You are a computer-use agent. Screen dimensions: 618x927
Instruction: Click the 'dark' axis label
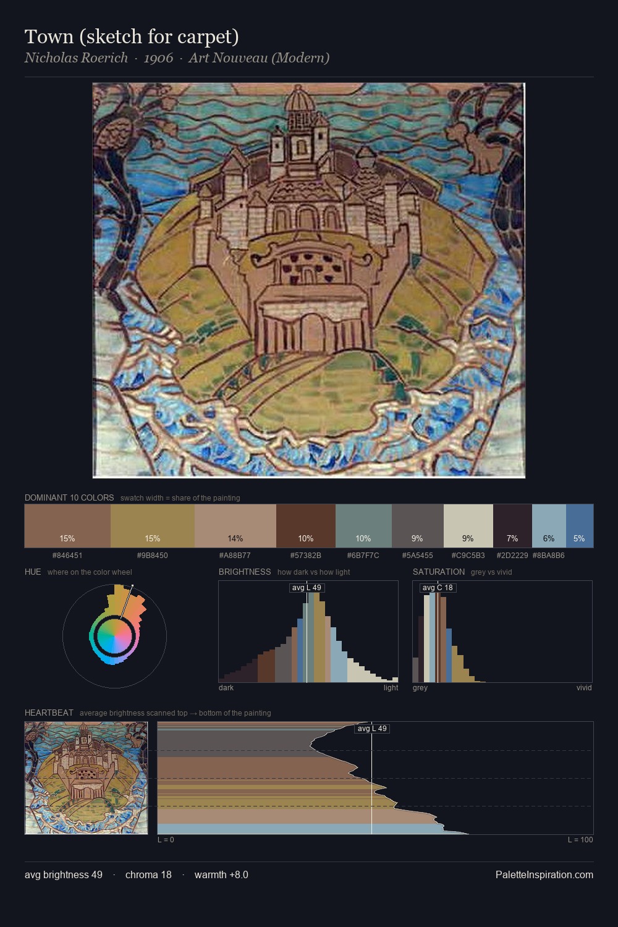(226, 688)
